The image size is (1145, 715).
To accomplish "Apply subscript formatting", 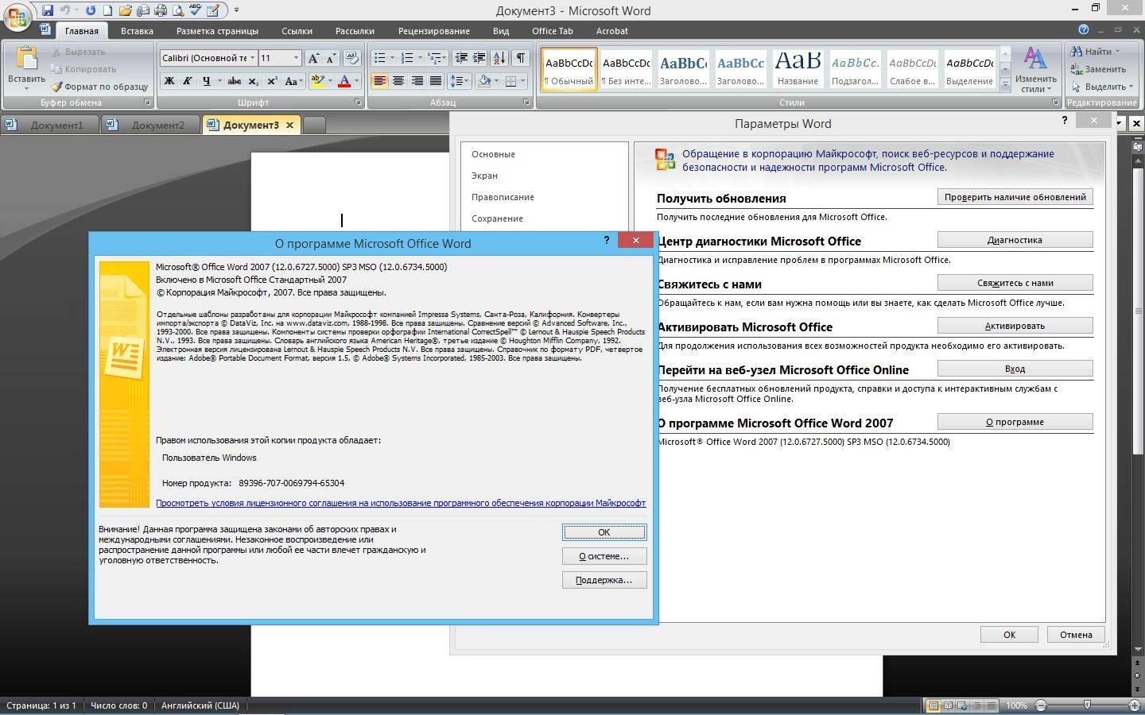I will click(x=253, y=81).
